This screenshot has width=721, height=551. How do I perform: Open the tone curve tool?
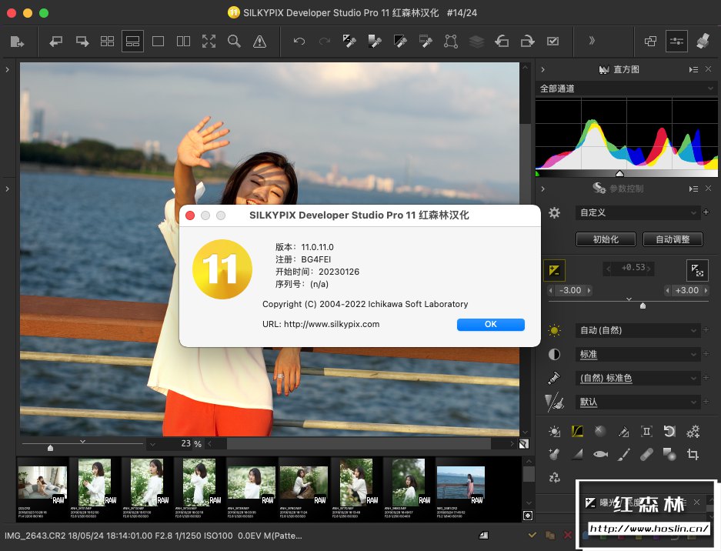pyautogui.click(x=576, y=432)
